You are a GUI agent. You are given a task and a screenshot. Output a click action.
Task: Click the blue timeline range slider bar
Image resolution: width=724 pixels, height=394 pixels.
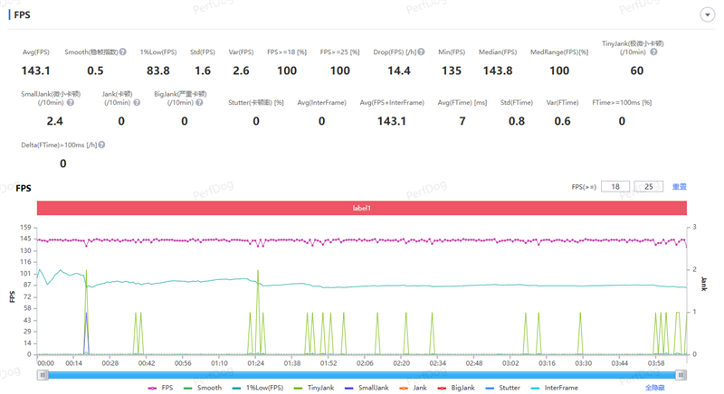tap(361, 375)
